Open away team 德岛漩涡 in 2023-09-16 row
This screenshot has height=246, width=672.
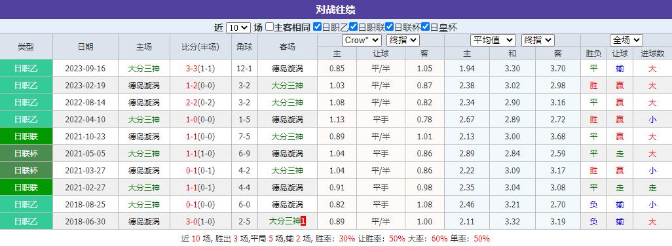pyautogui.click(x=288, y=69)
